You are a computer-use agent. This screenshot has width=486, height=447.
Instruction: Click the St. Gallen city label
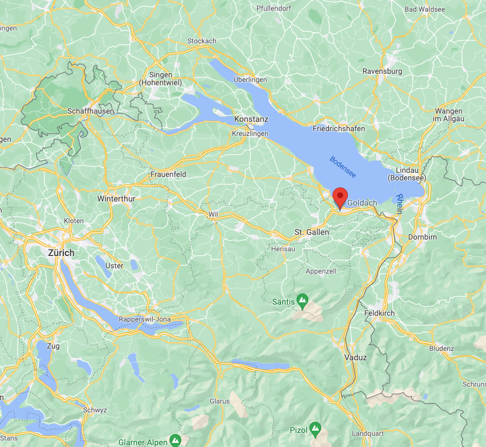click(312, 232)
